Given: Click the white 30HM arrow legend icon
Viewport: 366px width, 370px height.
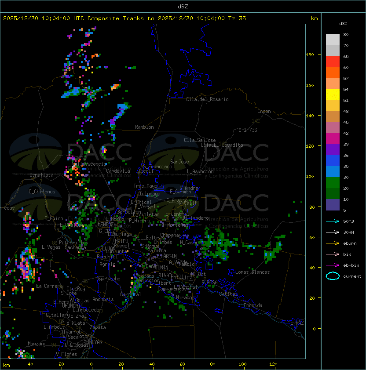Looking at the screenshot, I should (x=333, y=232).
